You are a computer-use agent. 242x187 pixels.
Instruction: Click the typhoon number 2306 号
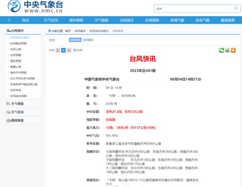point(111,104)
